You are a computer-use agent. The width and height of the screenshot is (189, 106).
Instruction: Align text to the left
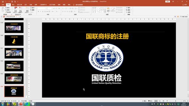[63, 11]
